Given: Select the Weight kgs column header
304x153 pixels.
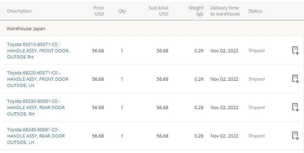Looking at the screenshot, I should (196, 11).
